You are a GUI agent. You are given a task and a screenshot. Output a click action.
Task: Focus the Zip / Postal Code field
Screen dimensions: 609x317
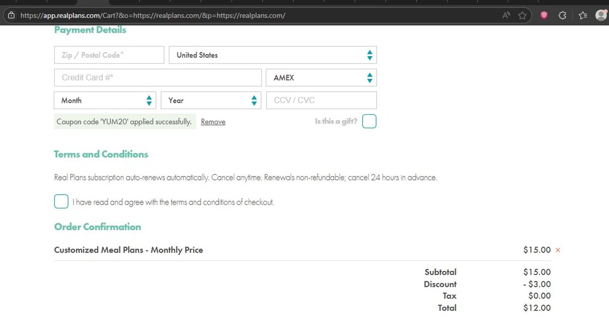click(x=109, y=55)
